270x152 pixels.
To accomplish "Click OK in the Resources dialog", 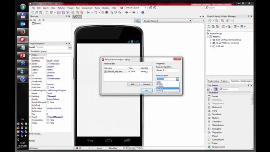I will pyautogui.click(x=146, y=91).
